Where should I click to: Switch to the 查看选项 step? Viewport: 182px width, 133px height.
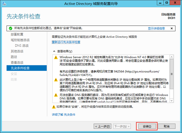point(17,62)
